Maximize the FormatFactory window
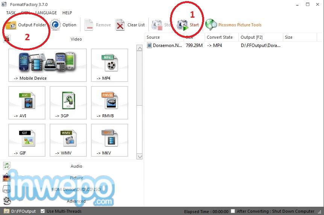This screenshot has height=215, width=324. point(308,5)
